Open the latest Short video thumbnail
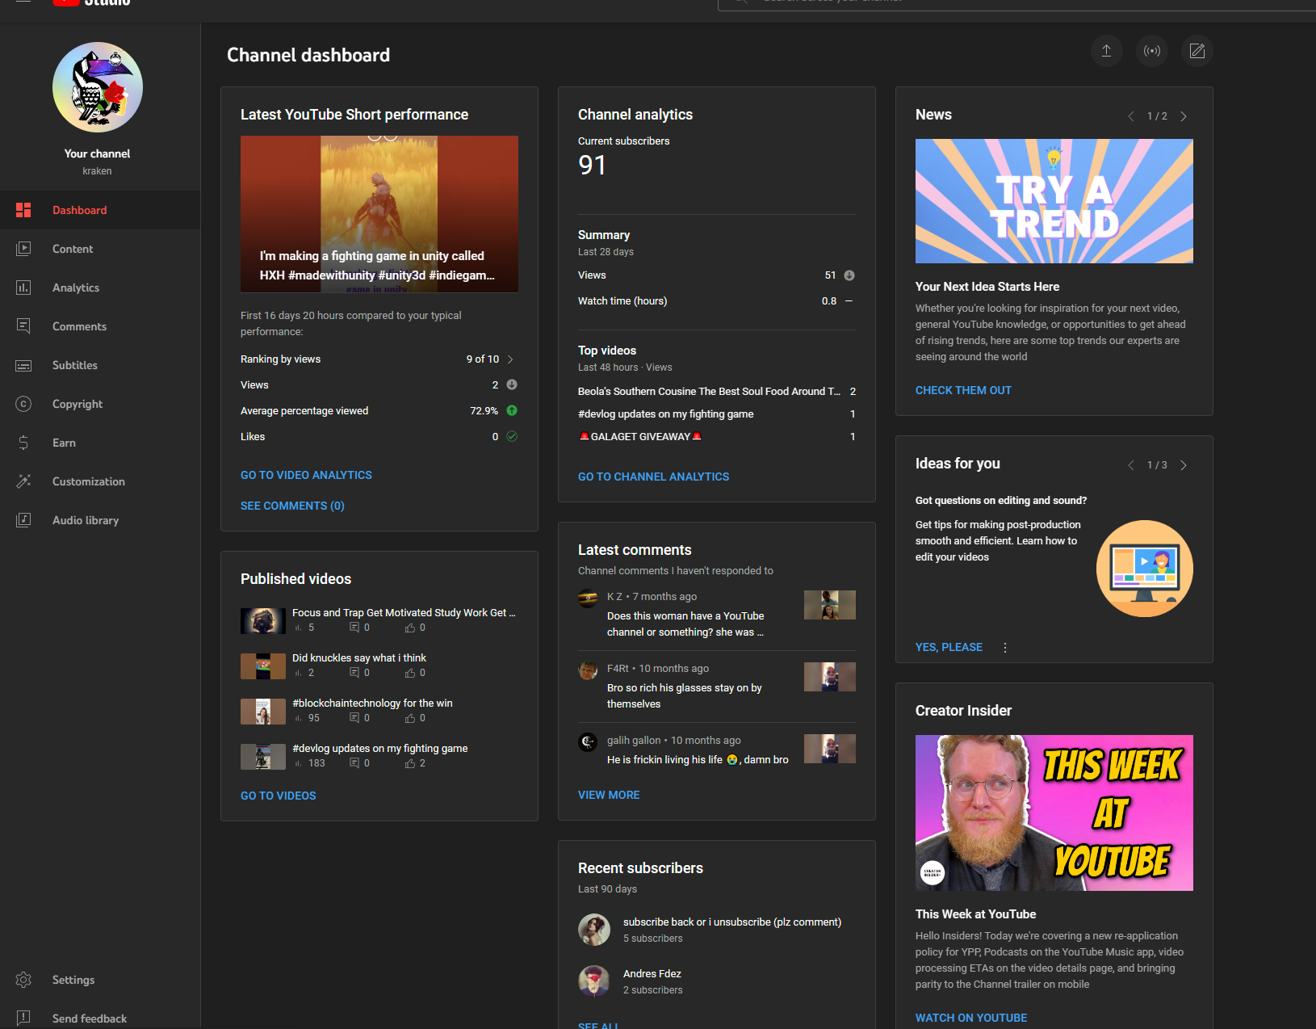1316x1029 pixels. coord(379,214)
